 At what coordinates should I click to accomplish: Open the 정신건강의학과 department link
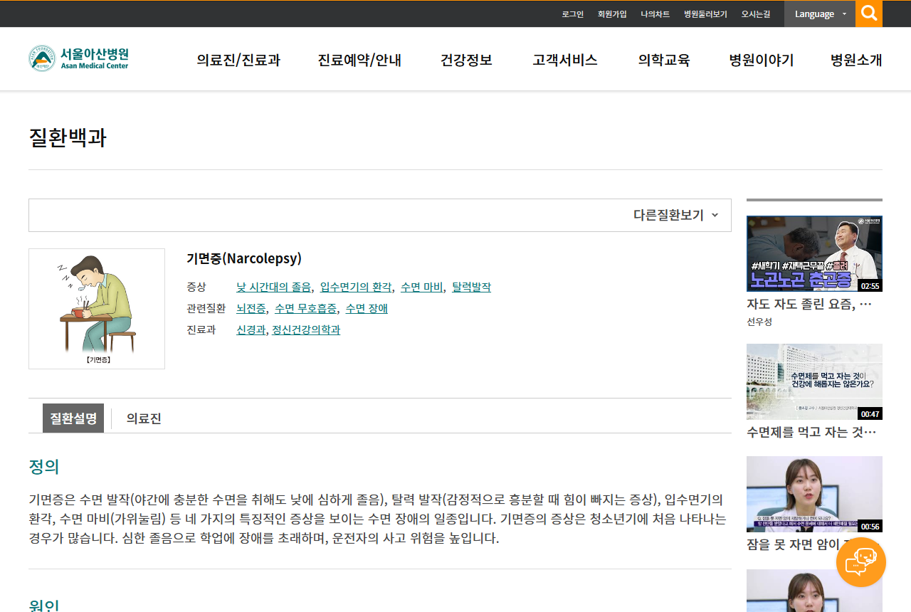(306, 329)
